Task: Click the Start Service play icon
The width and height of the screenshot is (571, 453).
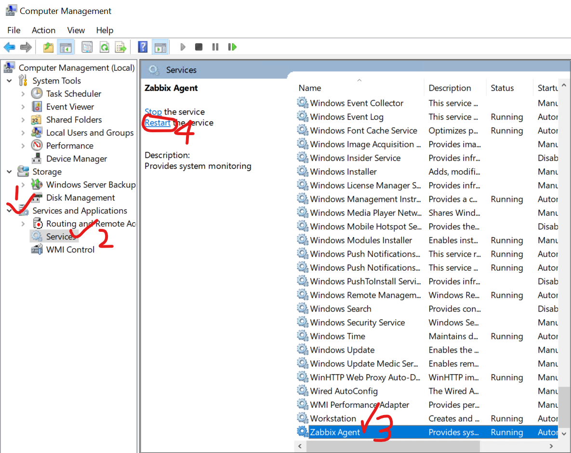Action: (183, 47)
